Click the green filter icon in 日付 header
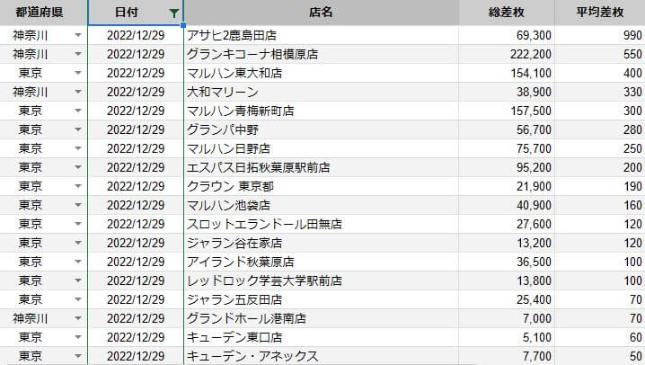 pos(173,13)
